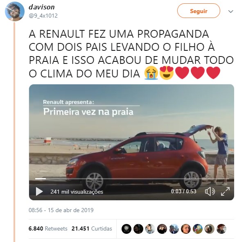The height and width of the screenshot is (242, 237).
Task: Click the @9_4x1012 handle
Action: 43,16
